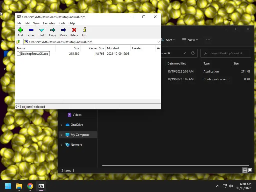Expand Network tree node

pos(62,145)
